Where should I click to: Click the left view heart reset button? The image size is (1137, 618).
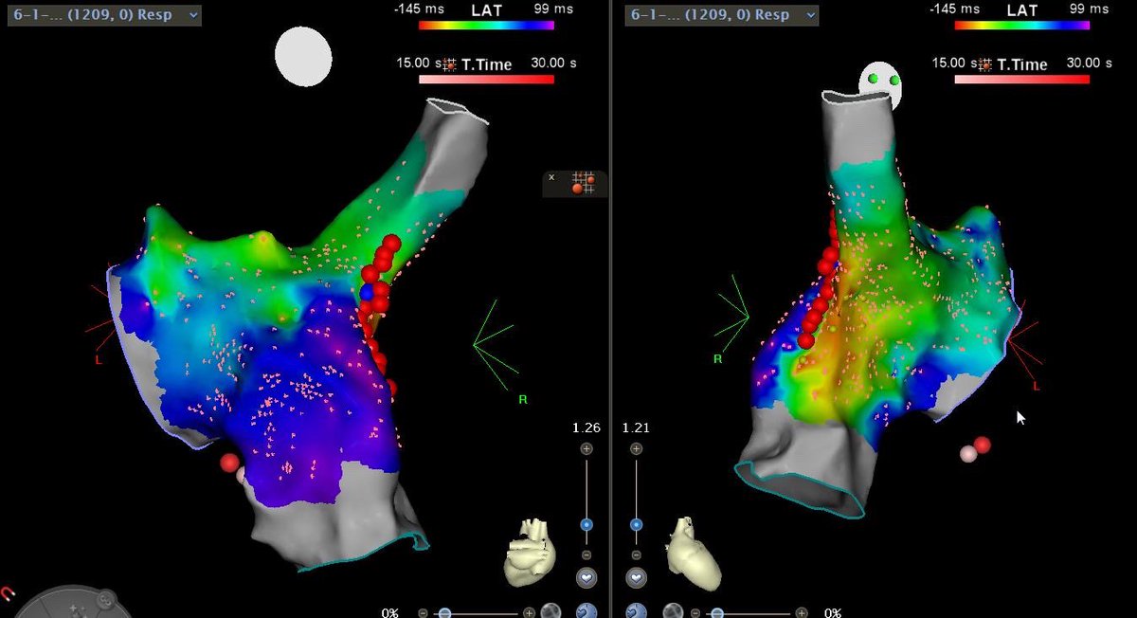[x=587, y=577]
